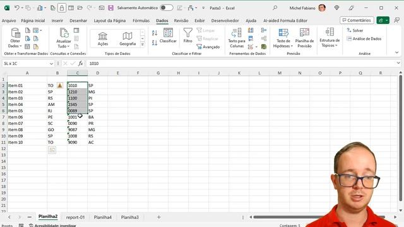Click the previous sheet arrow
Screen dimensions: 404x227
[x=9, y=217]
